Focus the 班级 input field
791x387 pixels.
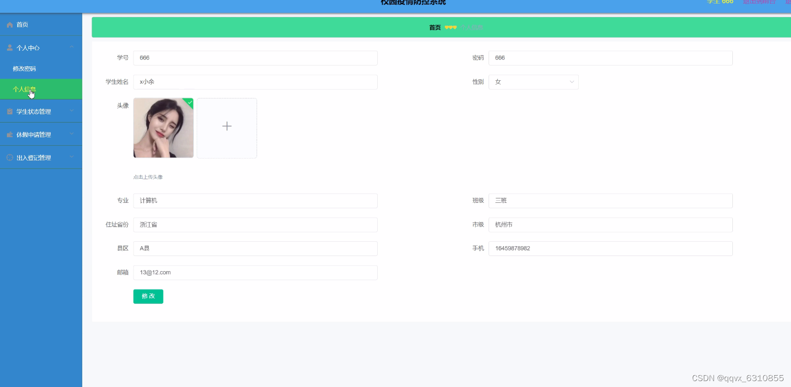pyautogui.click(x=611, y=201)
